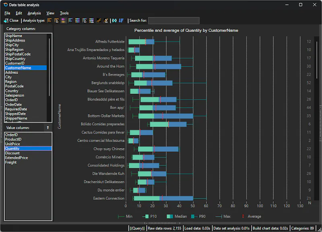This screenshot has height=232, width=322.
Task: Click the Categories: 89 status entry
Action: [x=302, y=228]
